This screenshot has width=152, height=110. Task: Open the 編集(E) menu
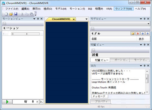(x=25, y=9)
